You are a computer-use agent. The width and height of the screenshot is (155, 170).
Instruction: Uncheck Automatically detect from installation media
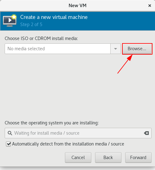point(8,144)
